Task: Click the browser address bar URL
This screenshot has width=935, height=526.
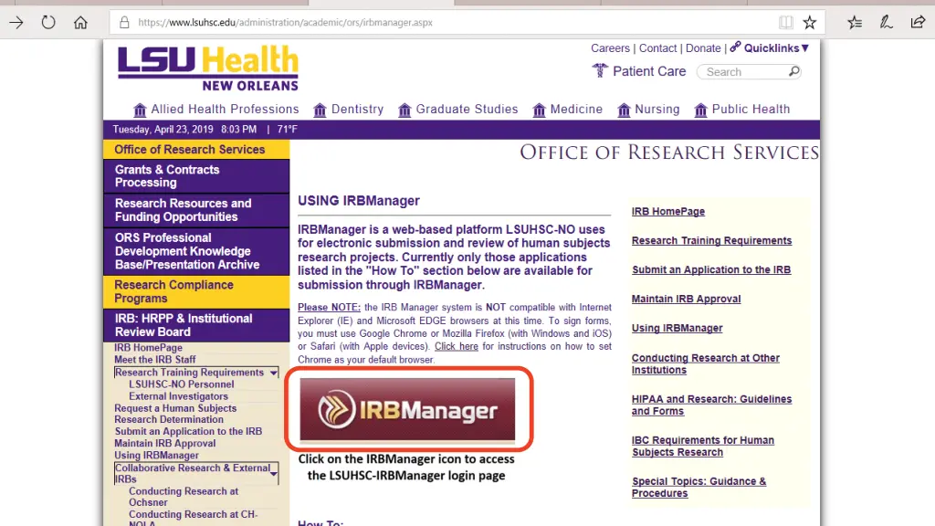Action: pyautogui.click(x=285, y=23)
